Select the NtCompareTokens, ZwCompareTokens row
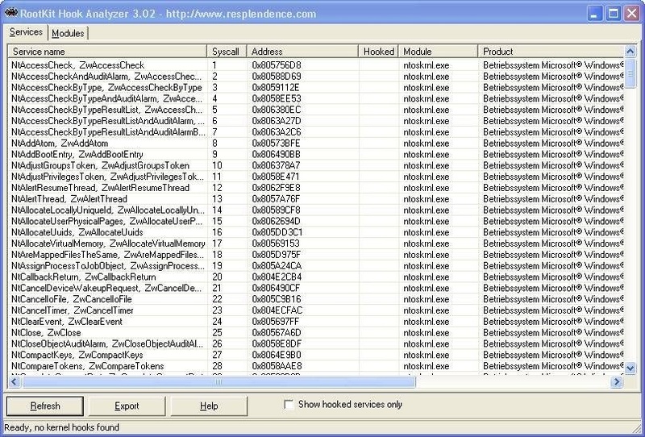 pyautogui.click(x=316, y=366)
